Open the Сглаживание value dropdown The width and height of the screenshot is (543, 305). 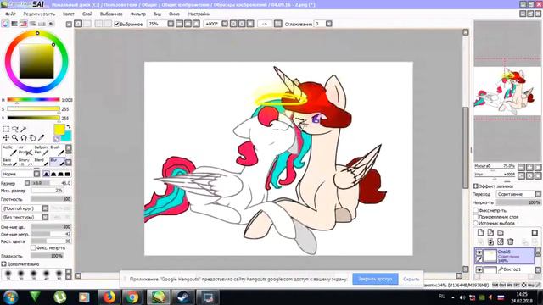click(329, 24)
